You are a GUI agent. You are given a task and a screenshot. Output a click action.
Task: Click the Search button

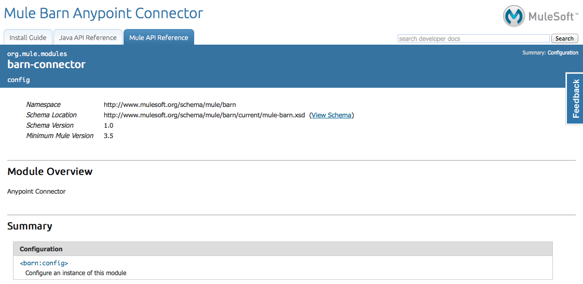pyautogui.click(x=564, y=38)
